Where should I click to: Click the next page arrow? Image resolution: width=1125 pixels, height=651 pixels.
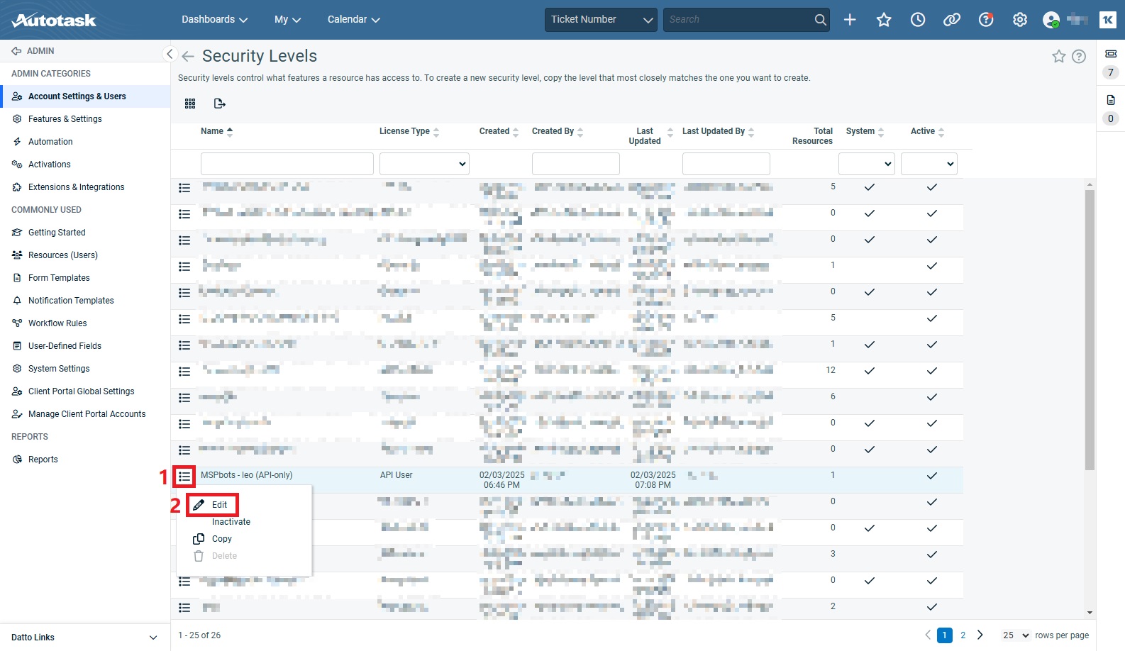(x=980, y=635)
